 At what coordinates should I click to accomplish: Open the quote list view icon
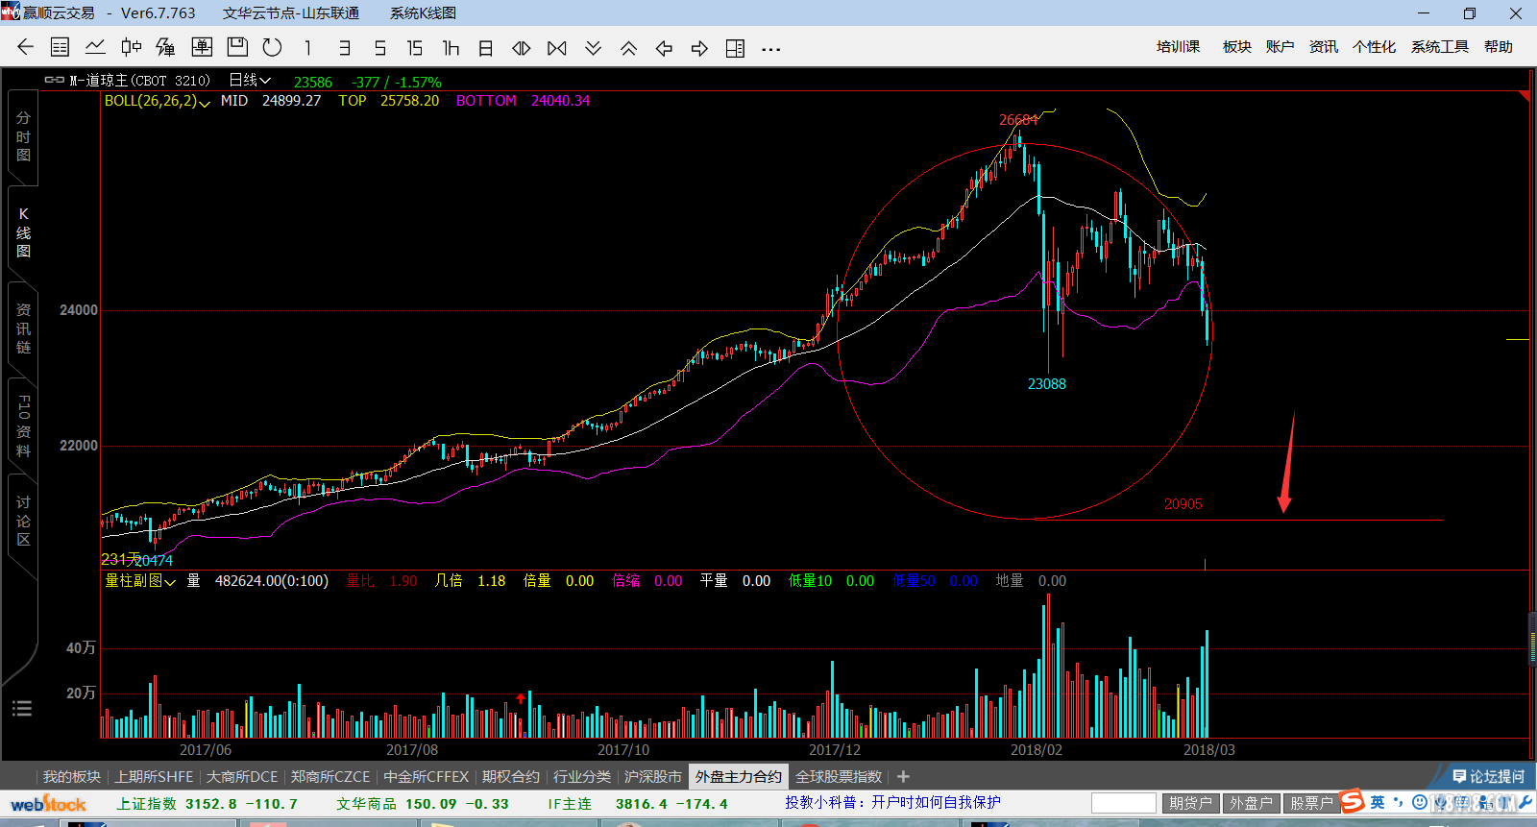pyautogui.click(x=60, y=47)
